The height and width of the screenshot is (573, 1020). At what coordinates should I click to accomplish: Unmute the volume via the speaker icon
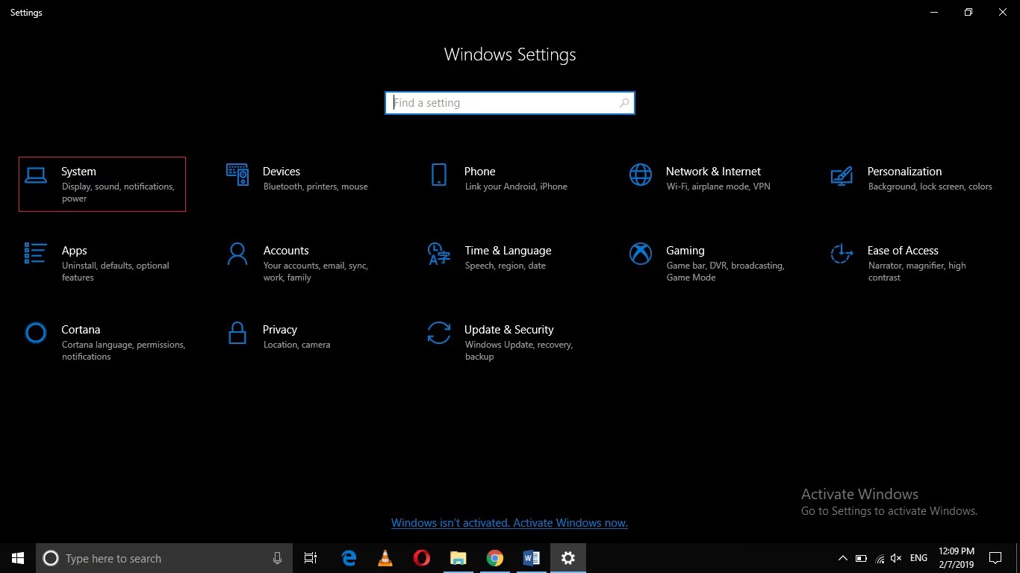point(895,557)
